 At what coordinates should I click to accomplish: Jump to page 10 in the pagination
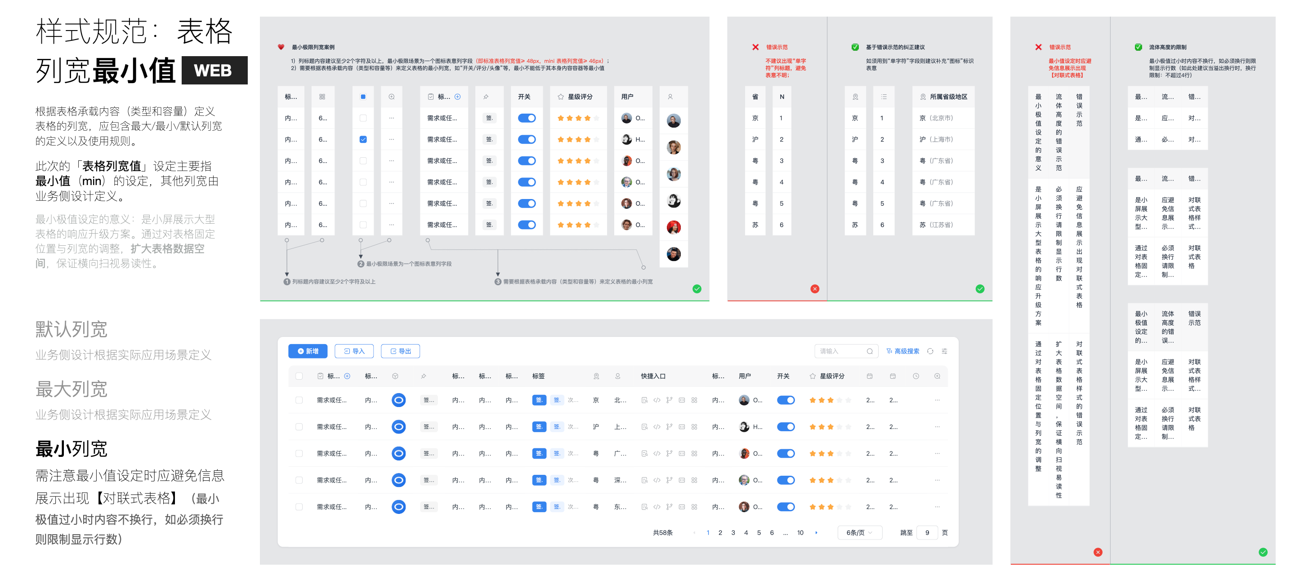pos(800,532)
